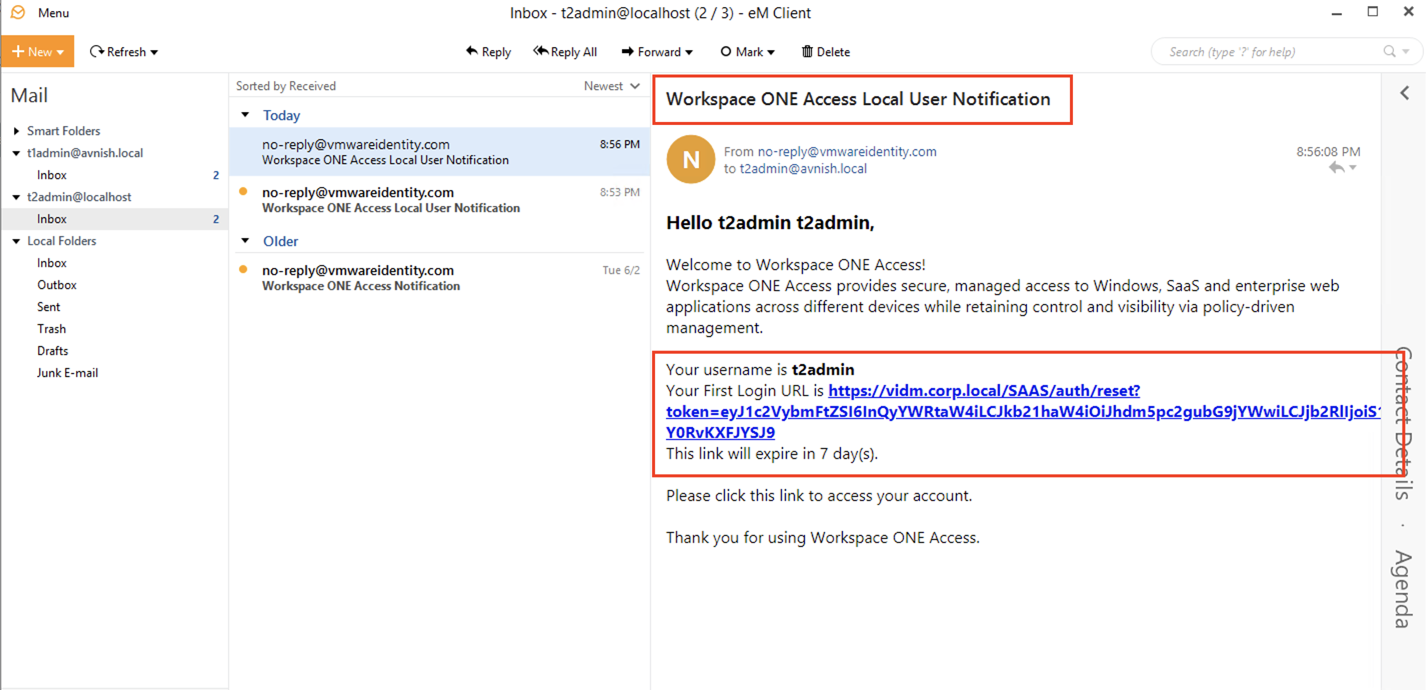Screen dimensions: 1426x690
Task: Open the Forward dropdown arrow
Action: click(689, 52)
